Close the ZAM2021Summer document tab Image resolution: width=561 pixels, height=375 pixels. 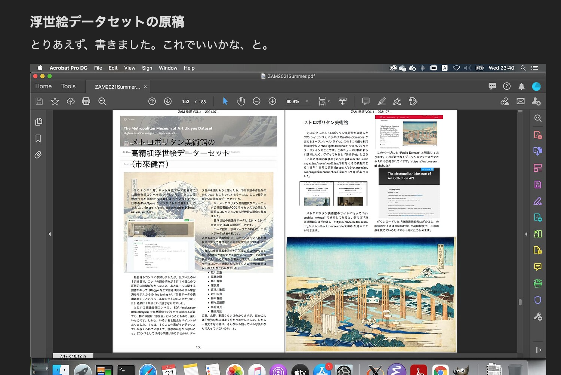pyautogui.click(x=145, y=87)
